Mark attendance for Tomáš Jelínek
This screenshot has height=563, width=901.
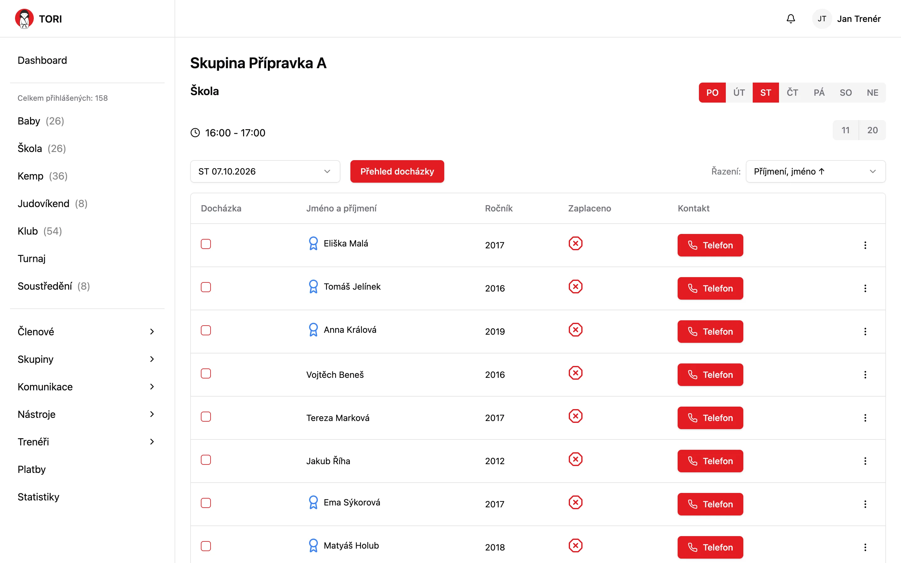tap(206, 287)
